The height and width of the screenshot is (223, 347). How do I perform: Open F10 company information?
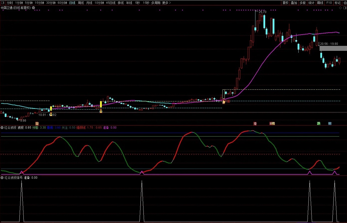pos(329,3)
